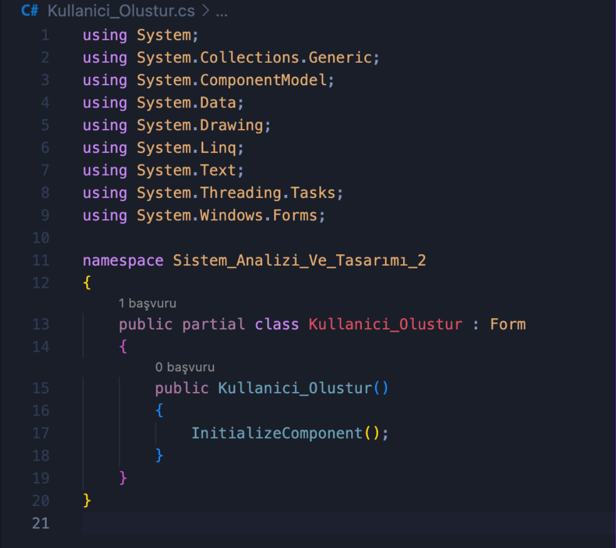
Task: Click the breadcrumb chevron separator arrow
Action: pyautogui.click(x=205, y=11)
